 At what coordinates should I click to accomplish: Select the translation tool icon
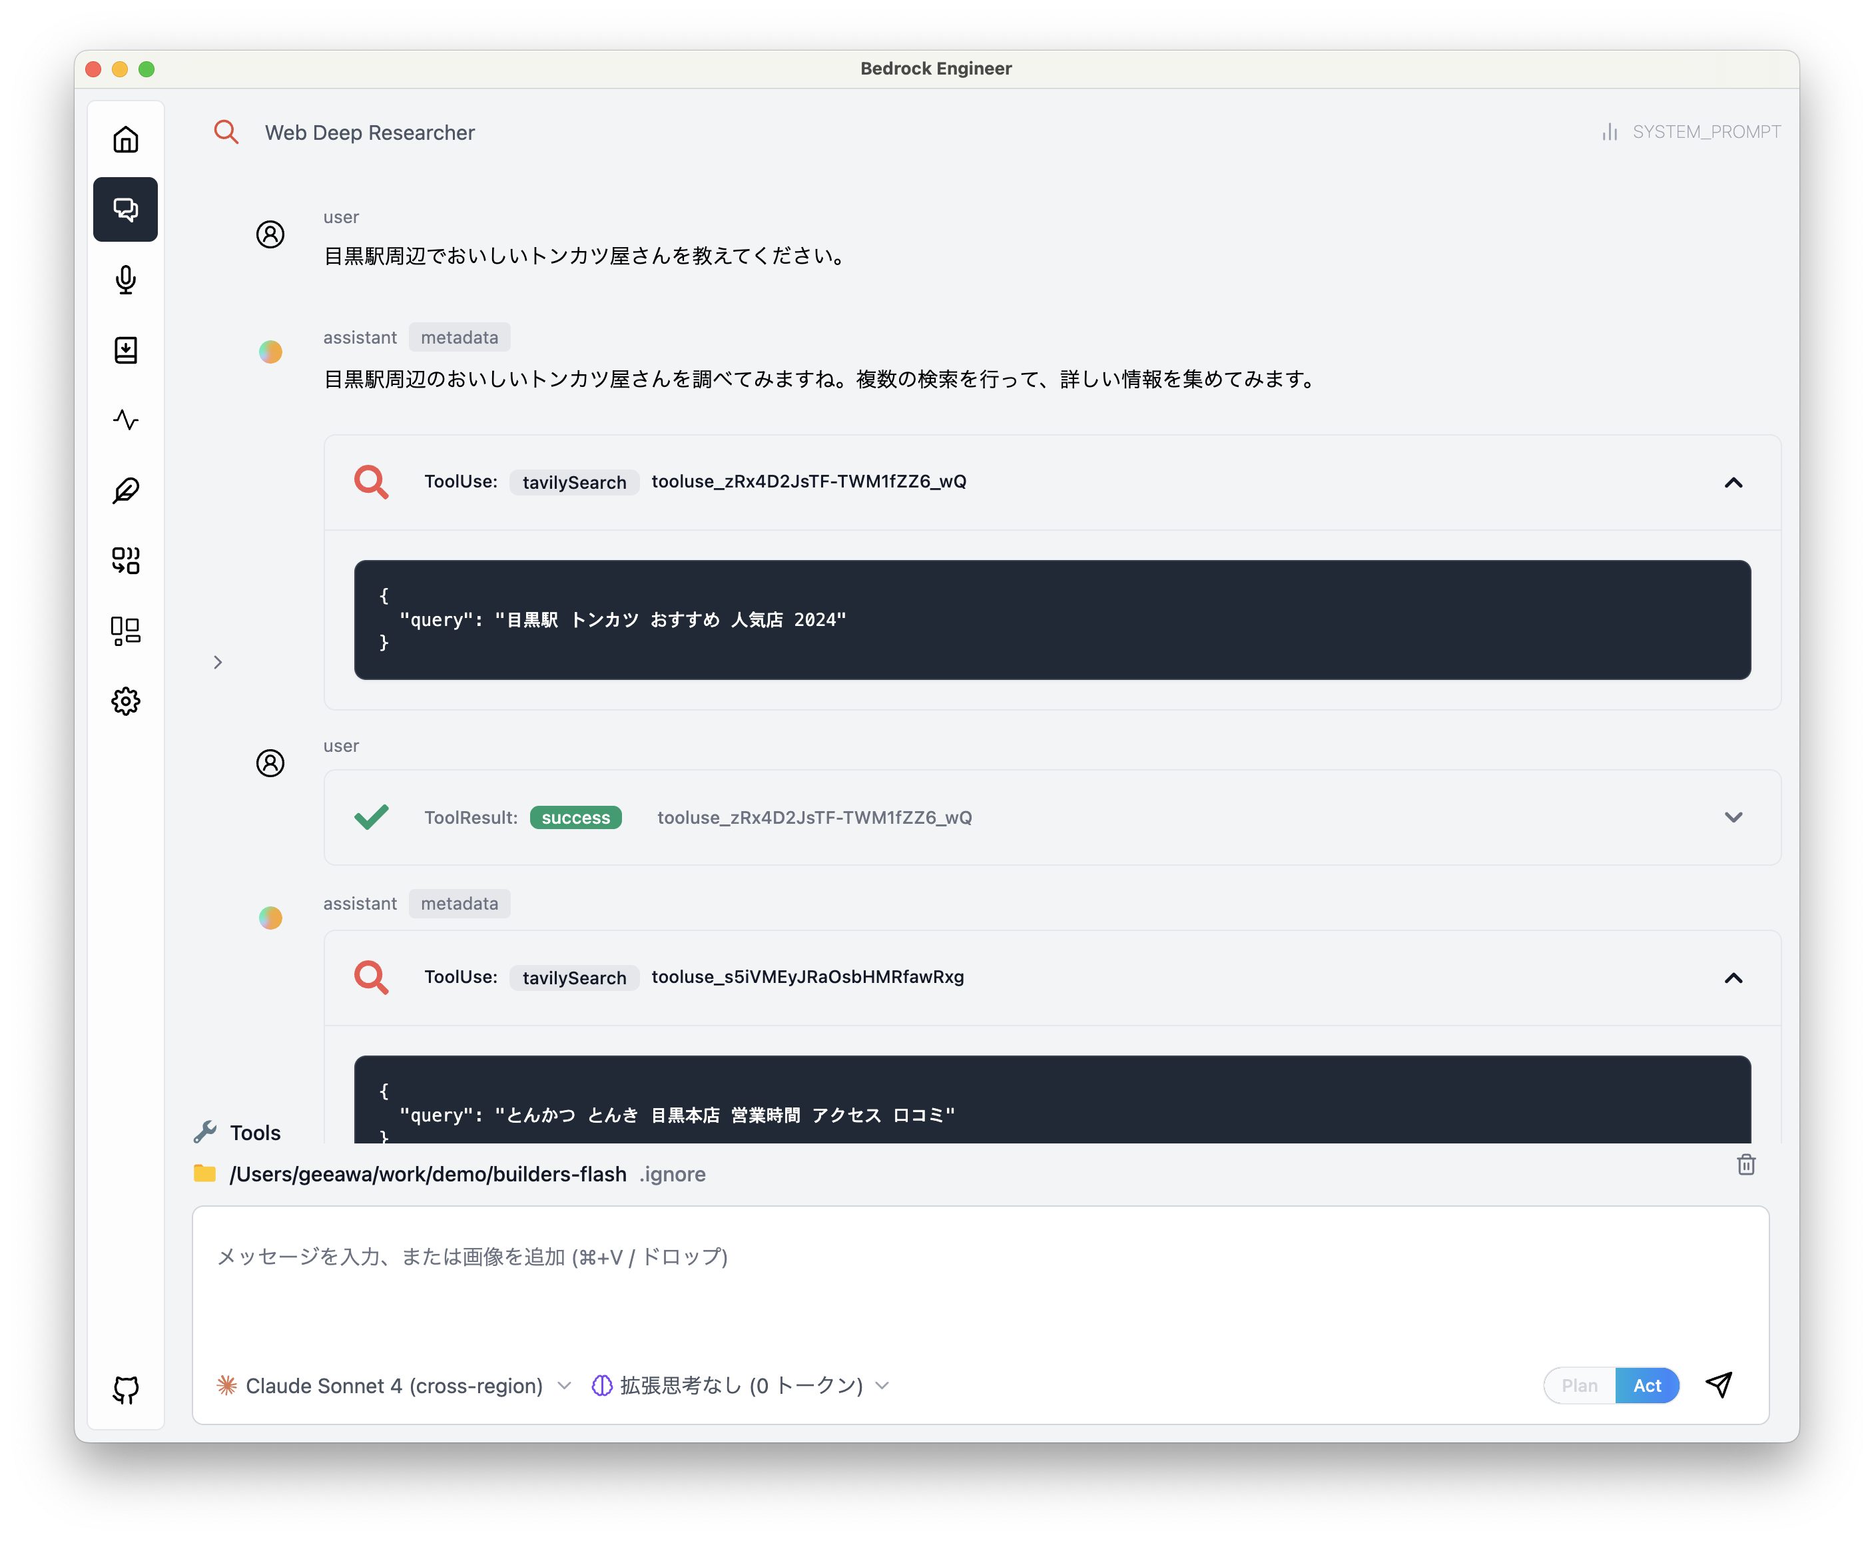tap(125, 560)
